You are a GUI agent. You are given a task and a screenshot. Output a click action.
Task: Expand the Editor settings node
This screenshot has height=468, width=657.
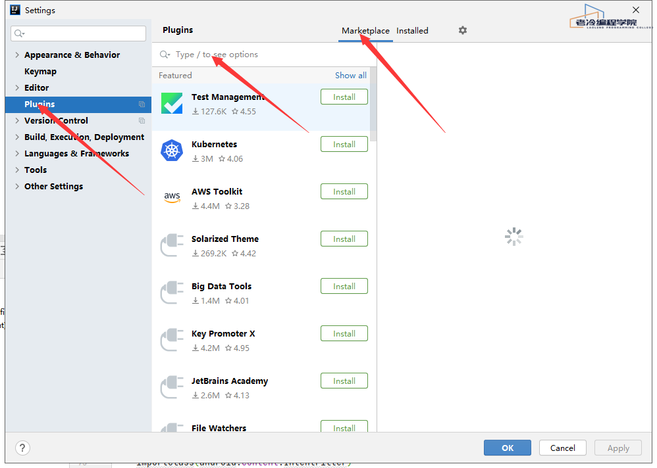point(16,87)
